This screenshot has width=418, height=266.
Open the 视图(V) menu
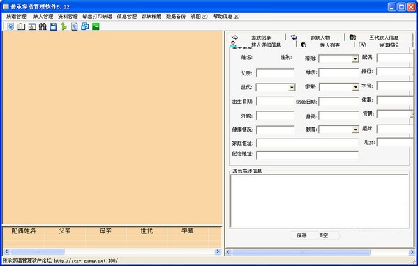tap(199, 17)
